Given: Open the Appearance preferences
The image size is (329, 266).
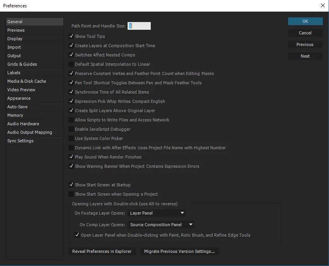Looking at the screenshot, I should [35, 98].
